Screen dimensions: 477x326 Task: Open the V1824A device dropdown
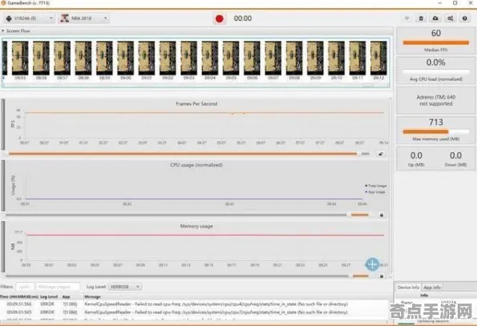pyautogui.click(x=29, y=18)
